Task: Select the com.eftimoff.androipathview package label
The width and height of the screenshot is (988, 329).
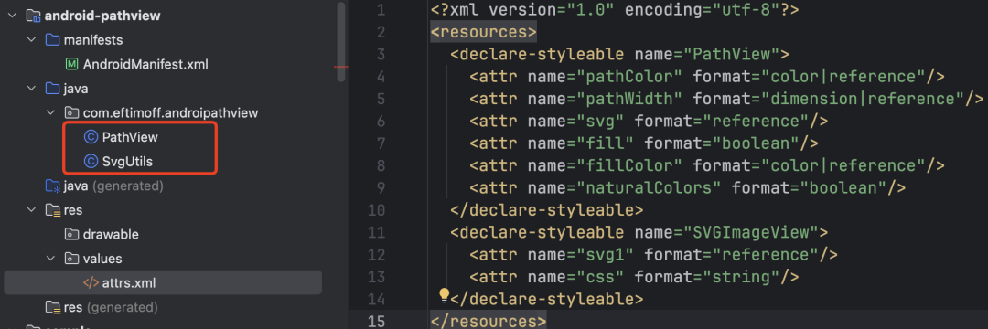Action: point(171,113)
